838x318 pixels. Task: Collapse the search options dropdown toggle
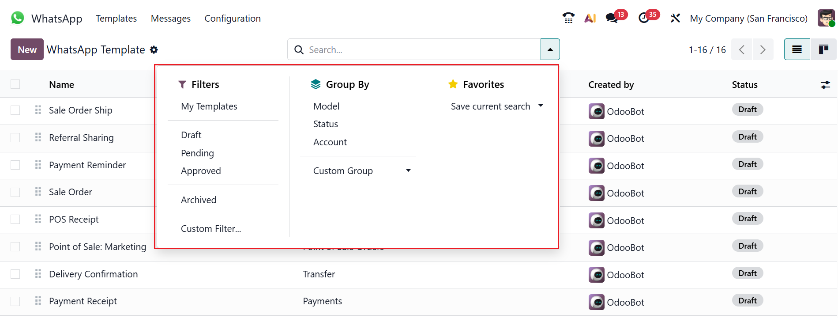pos(550,49)
